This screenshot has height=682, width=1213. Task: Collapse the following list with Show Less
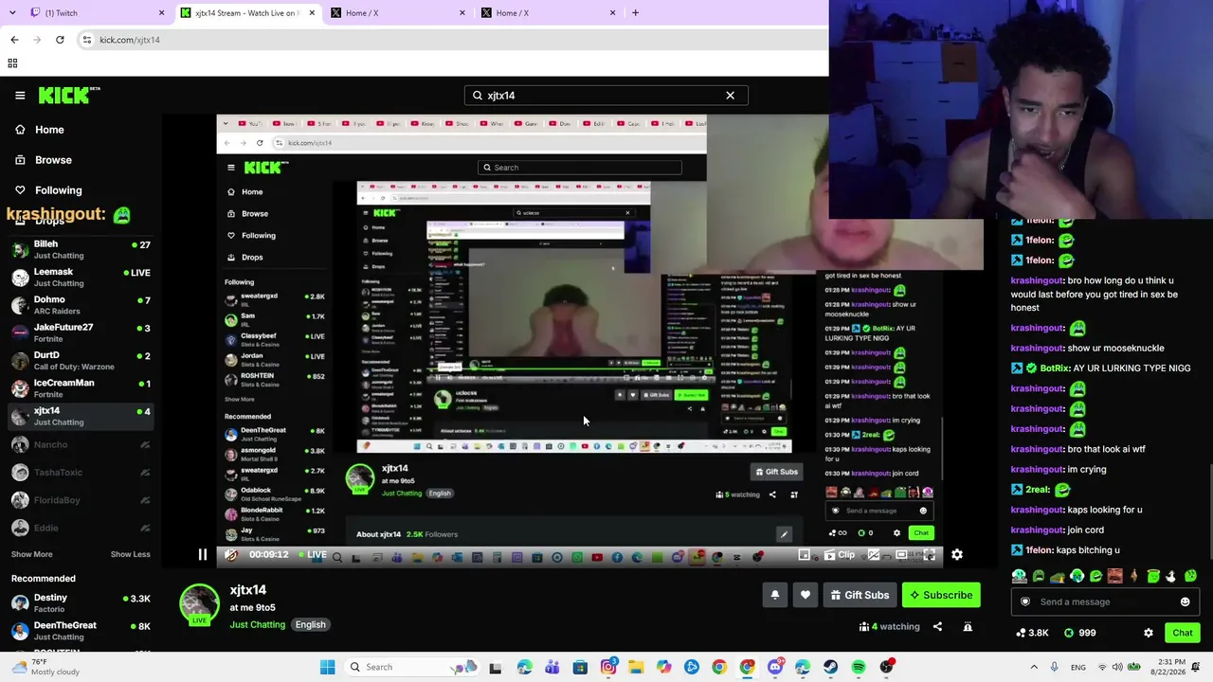coord(130,554)
